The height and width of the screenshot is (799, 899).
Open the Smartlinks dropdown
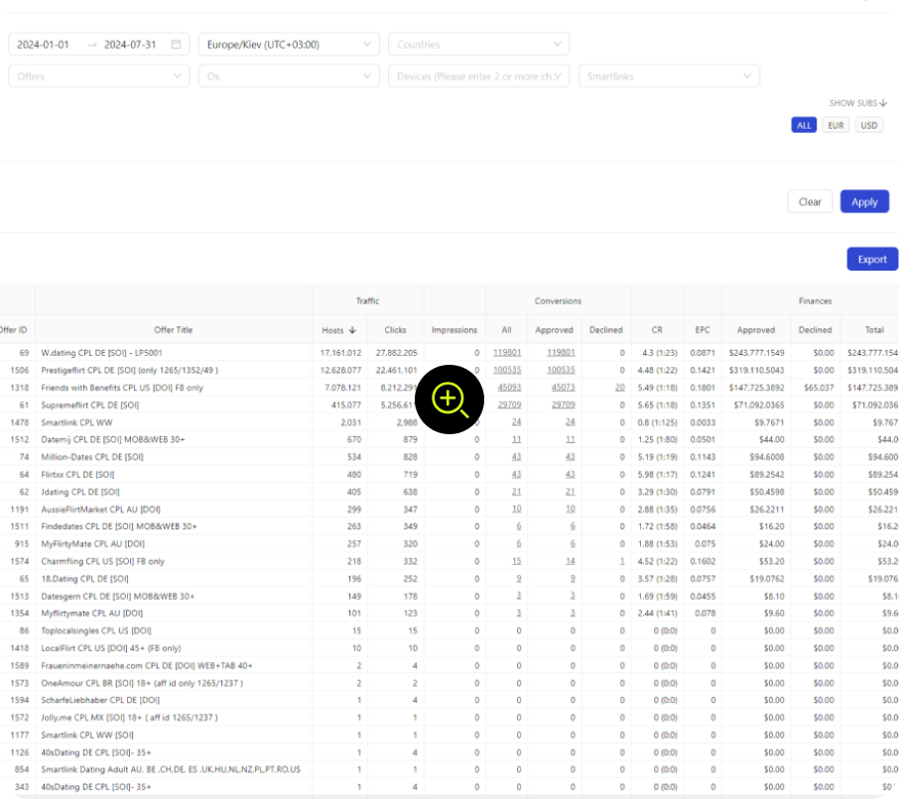tap(669, 76)
